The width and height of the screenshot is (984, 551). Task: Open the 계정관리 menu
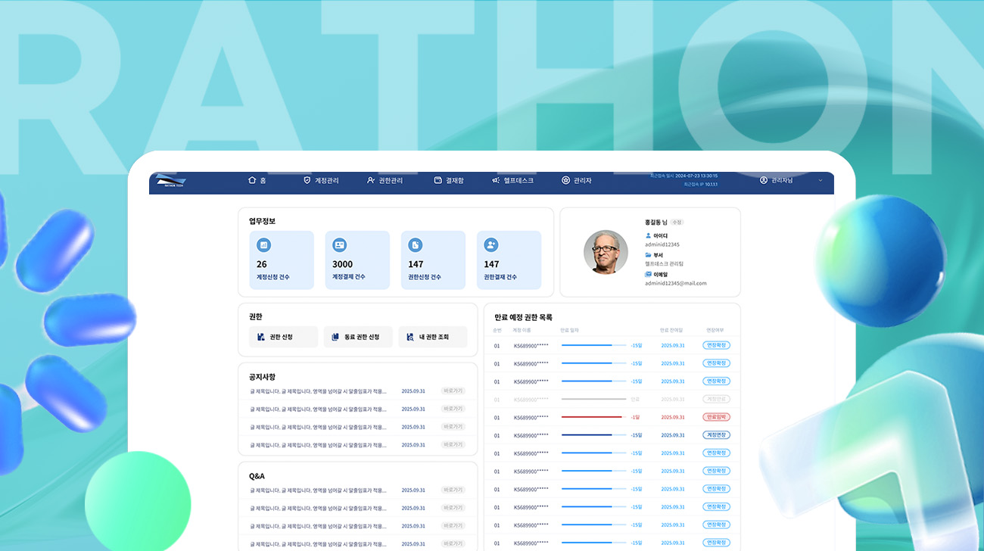click(321, 180)
